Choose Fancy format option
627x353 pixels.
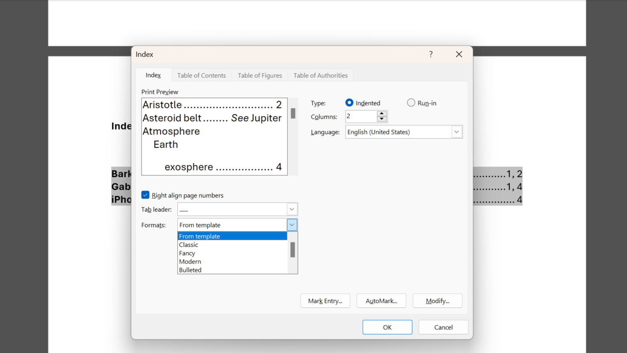pos(233,253)
